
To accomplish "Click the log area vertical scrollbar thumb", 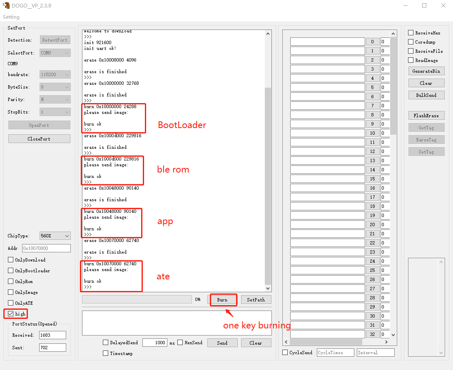I will (268, 186).
